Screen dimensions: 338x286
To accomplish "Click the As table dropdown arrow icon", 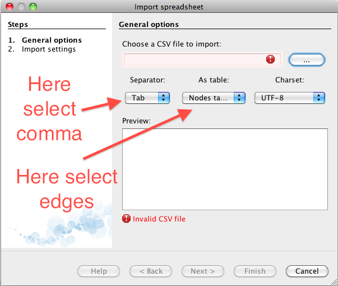I will click(239, 98).
